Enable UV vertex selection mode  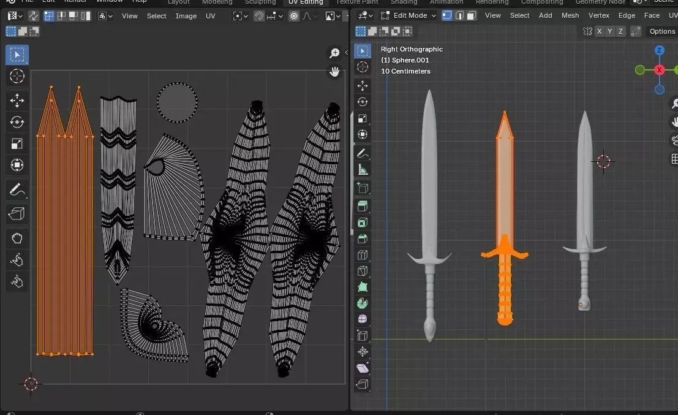coord(49,16)
